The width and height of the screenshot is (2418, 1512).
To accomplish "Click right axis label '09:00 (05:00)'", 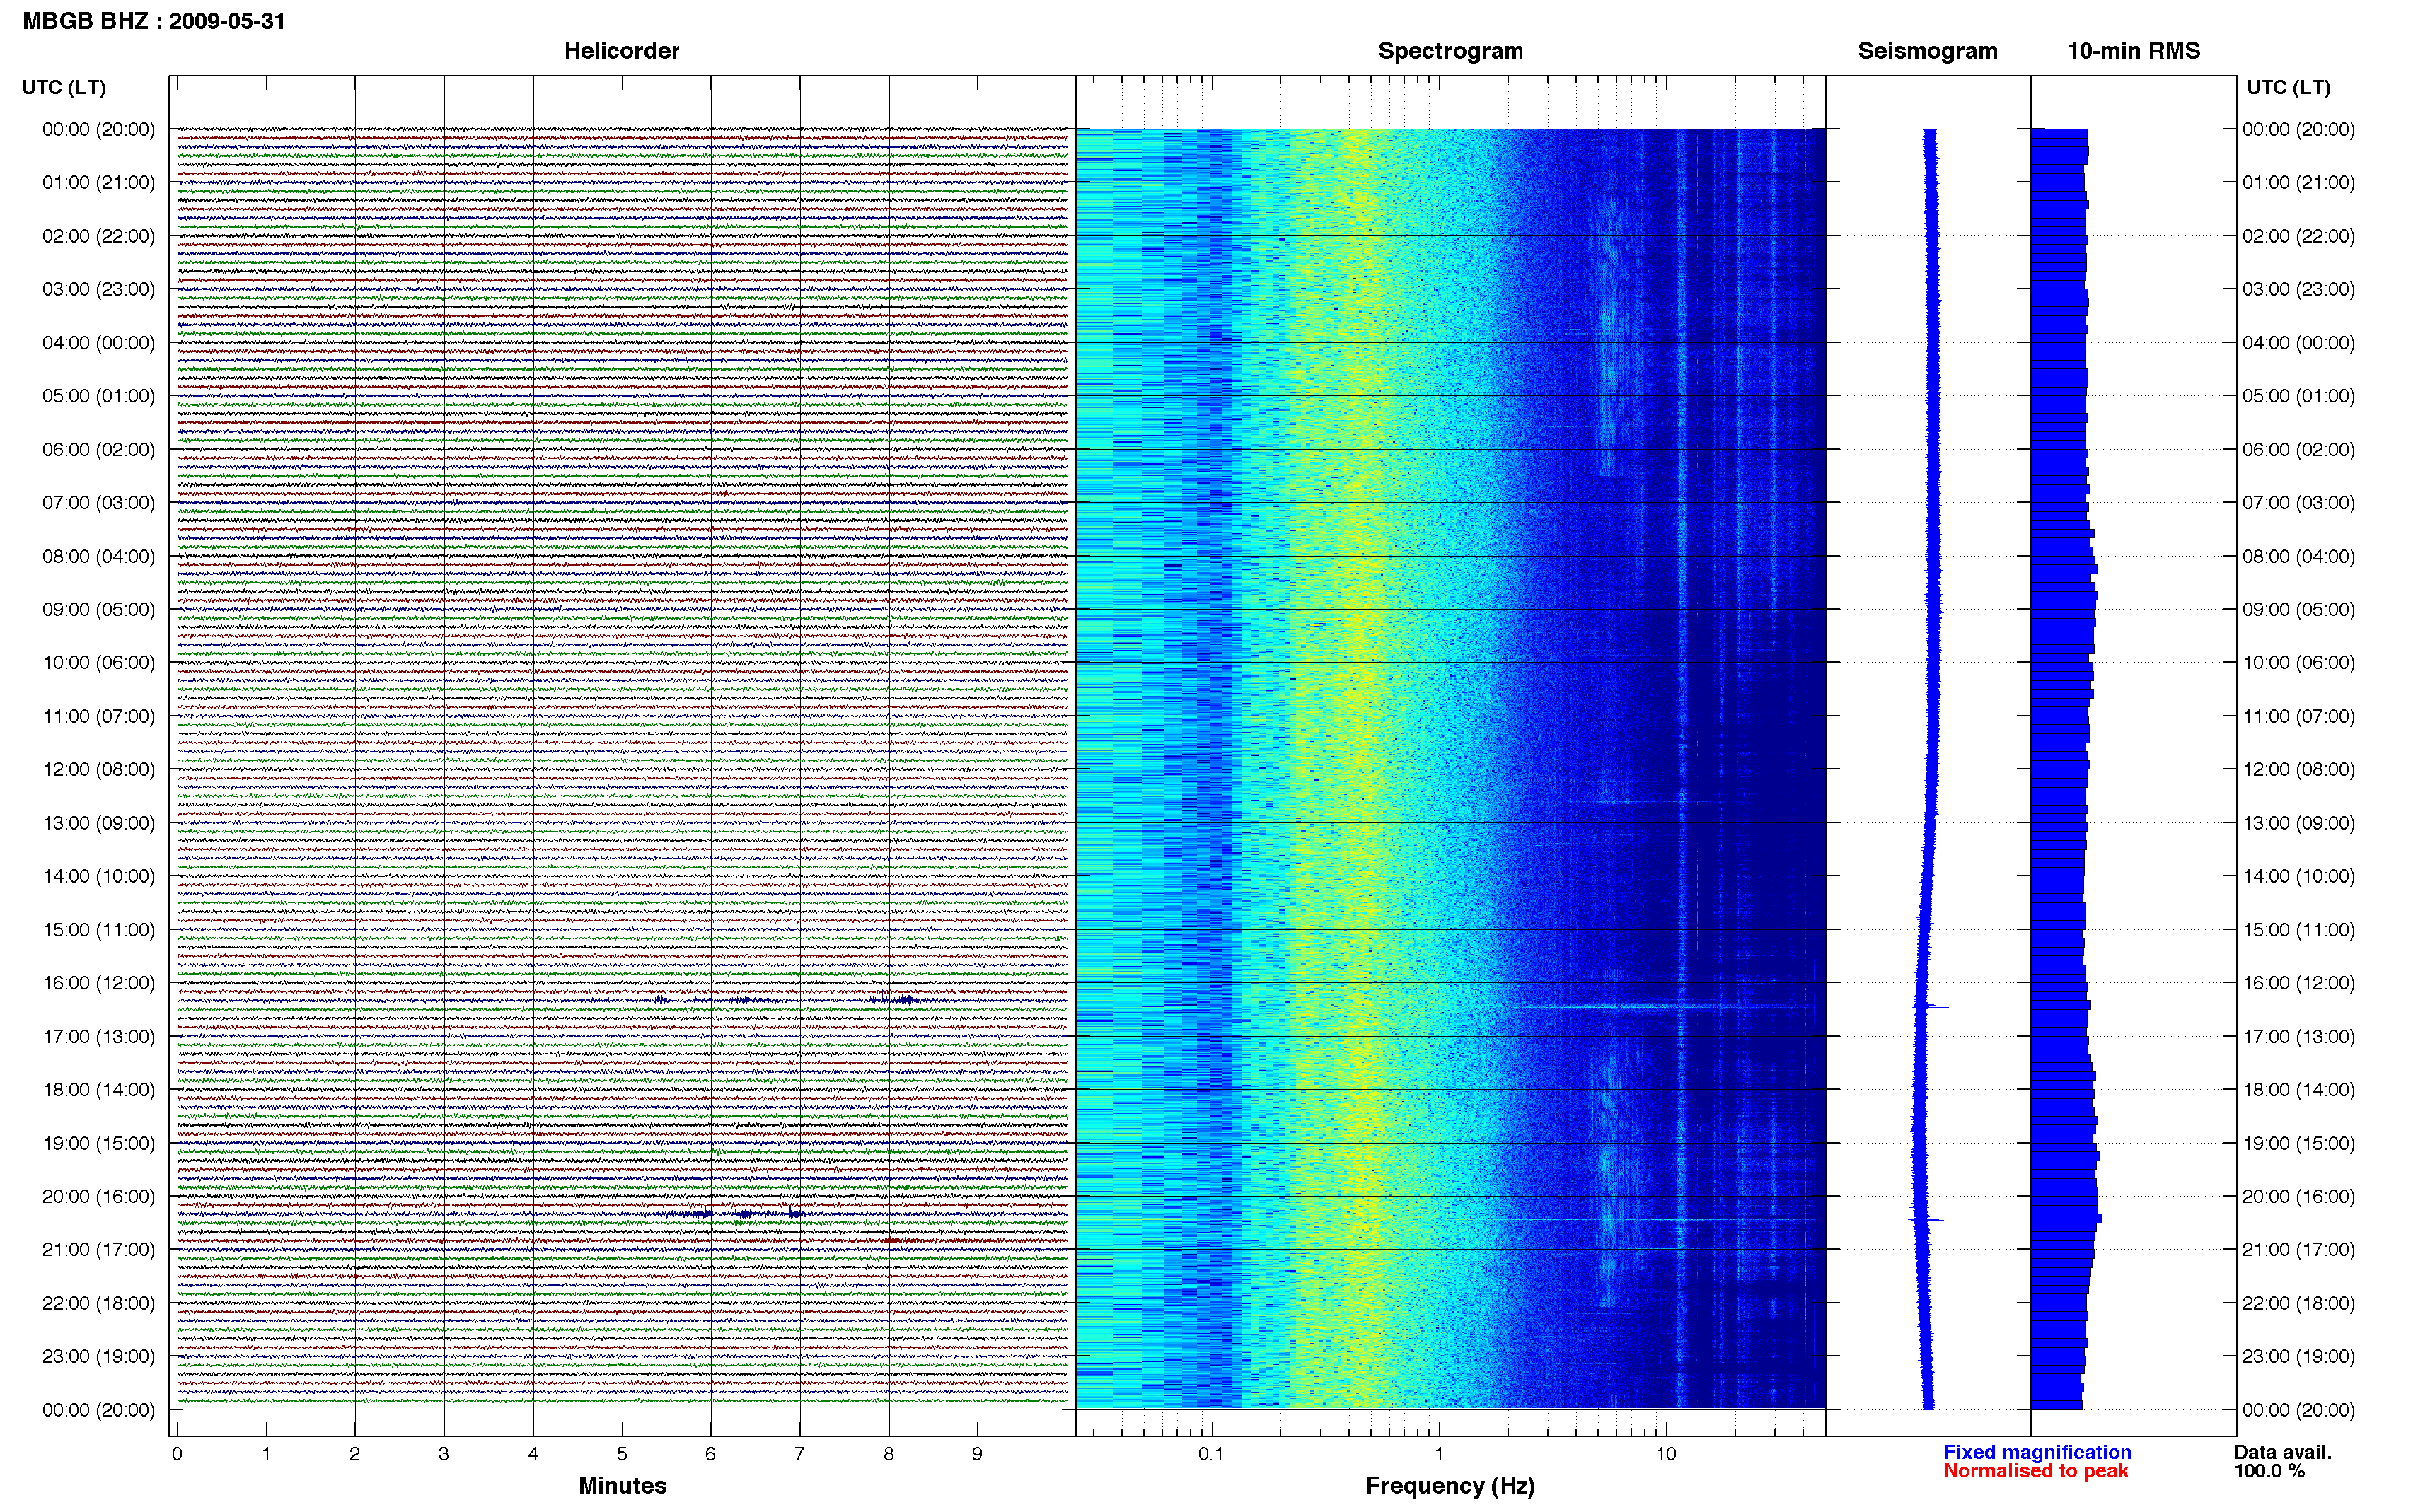I will coord(2298,609).
